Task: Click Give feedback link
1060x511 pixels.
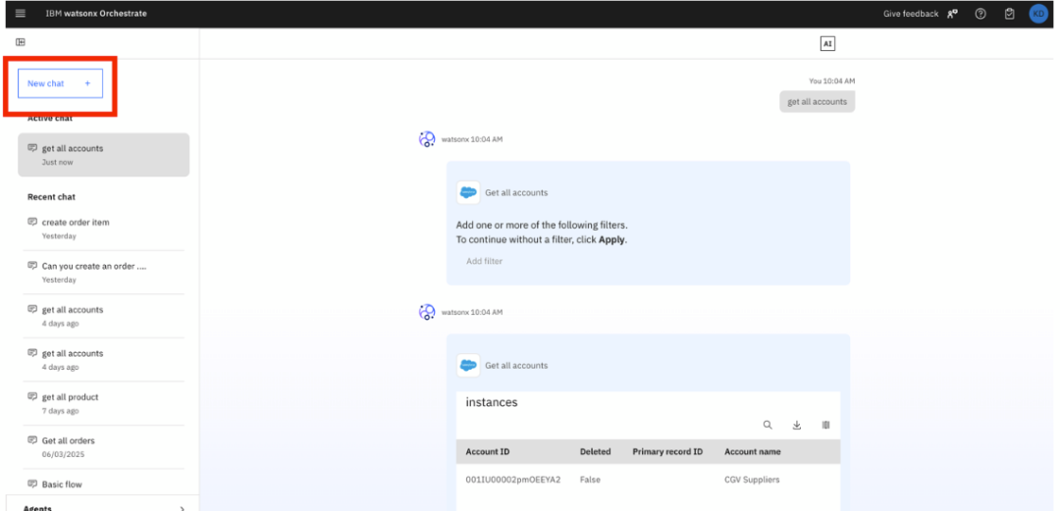Action: (x=911, y=14)
